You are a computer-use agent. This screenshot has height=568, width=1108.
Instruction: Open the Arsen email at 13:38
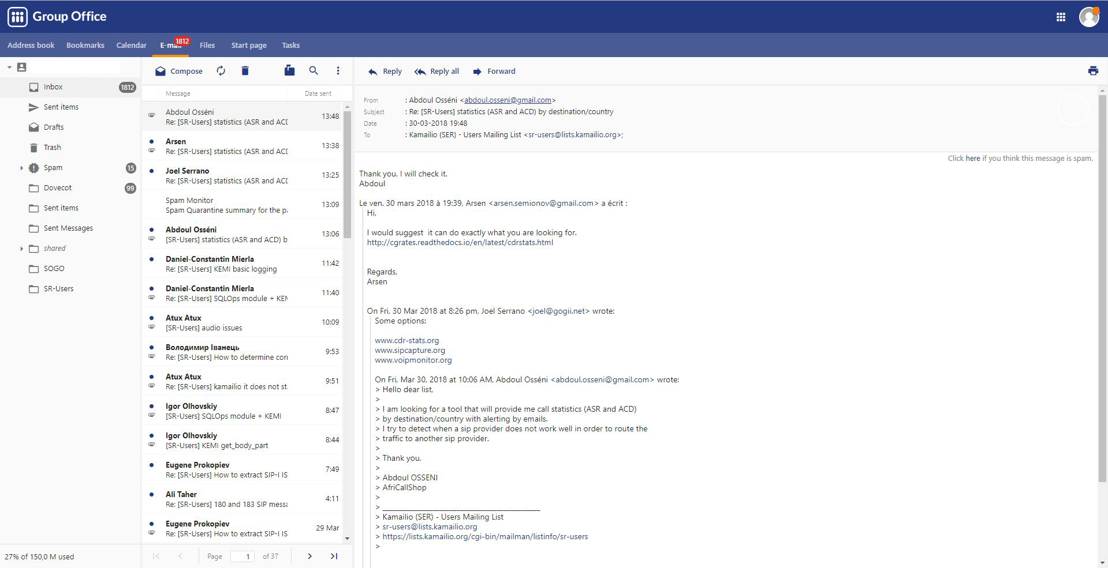243,146
